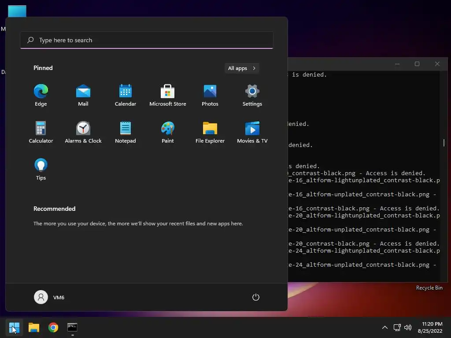Launch the Photos app

tap(210, 95)
